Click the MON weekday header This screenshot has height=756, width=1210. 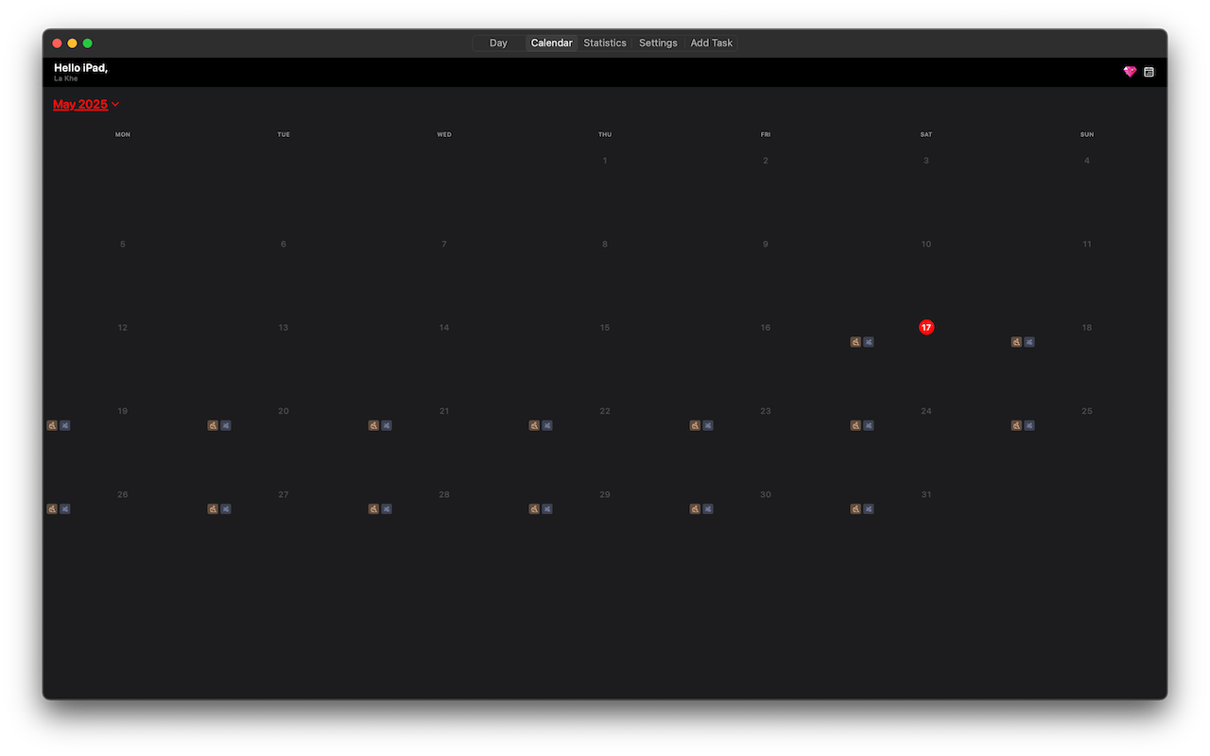(123, 134)
